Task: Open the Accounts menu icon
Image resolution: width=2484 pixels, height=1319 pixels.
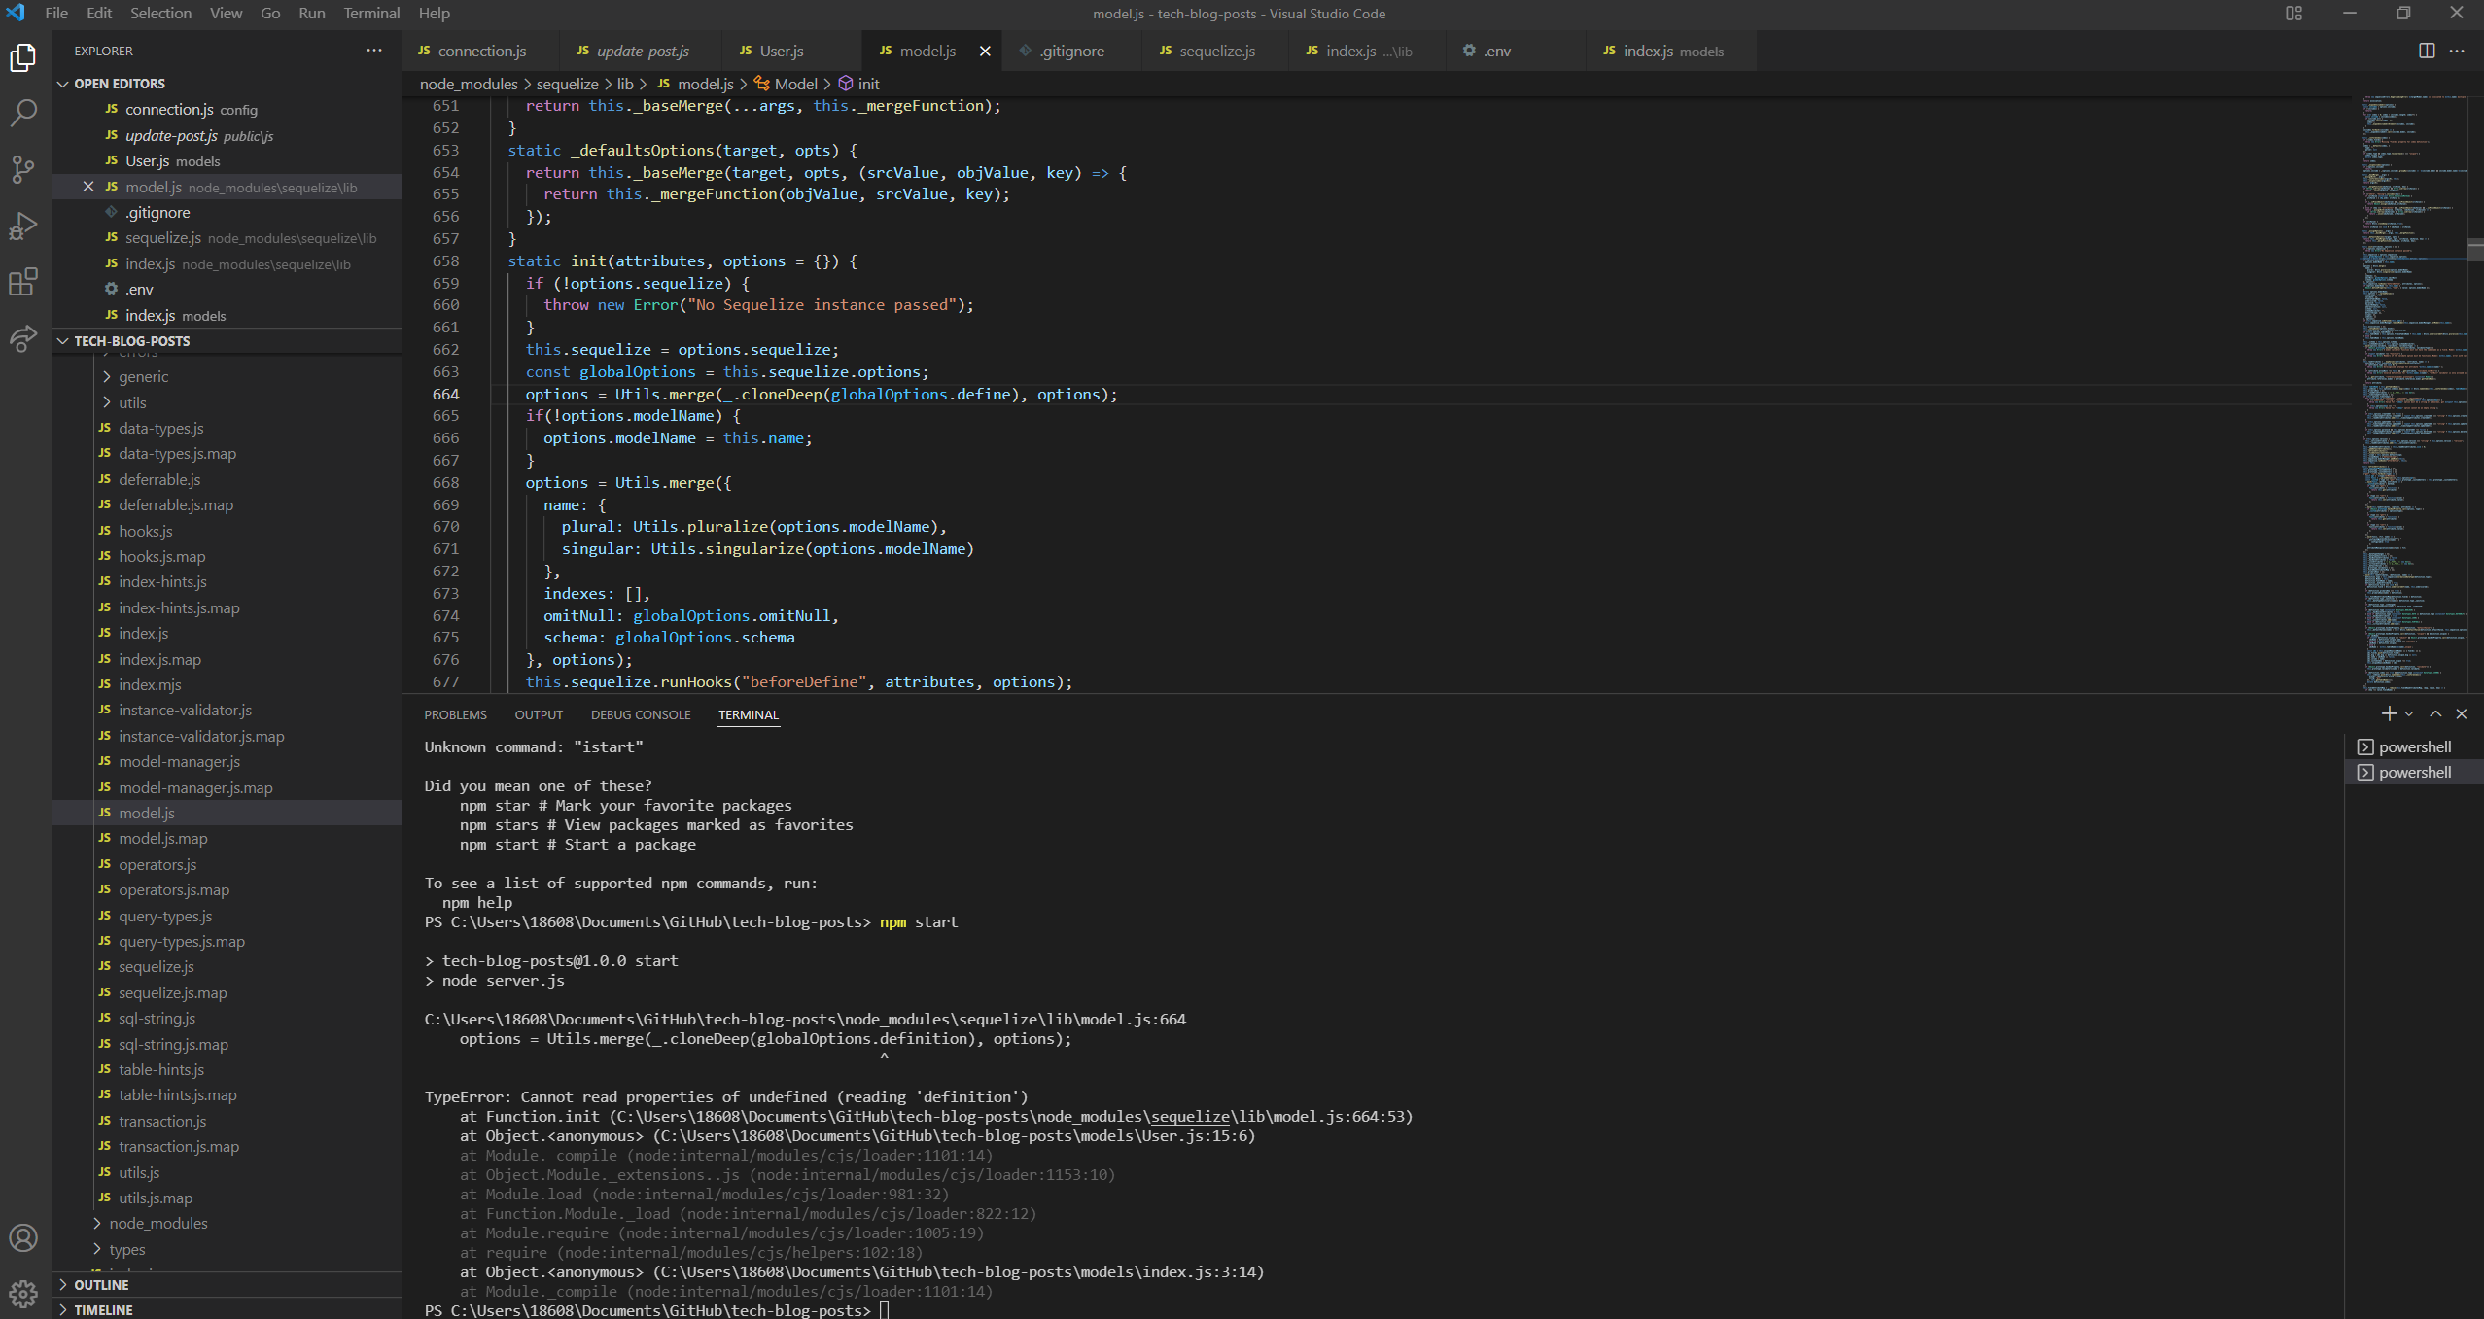Action: coord(23,1237)
